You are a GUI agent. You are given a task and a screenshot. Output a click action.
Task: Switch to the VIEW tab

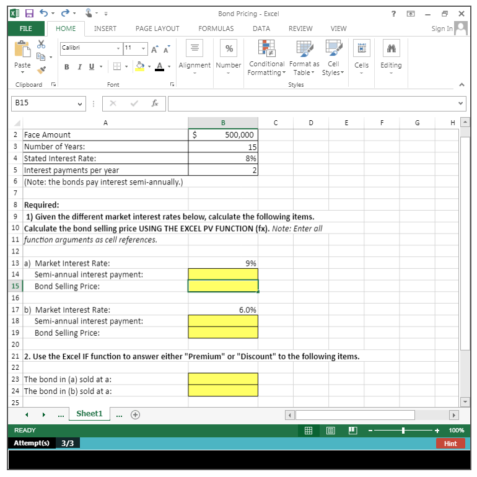[339, 28]
